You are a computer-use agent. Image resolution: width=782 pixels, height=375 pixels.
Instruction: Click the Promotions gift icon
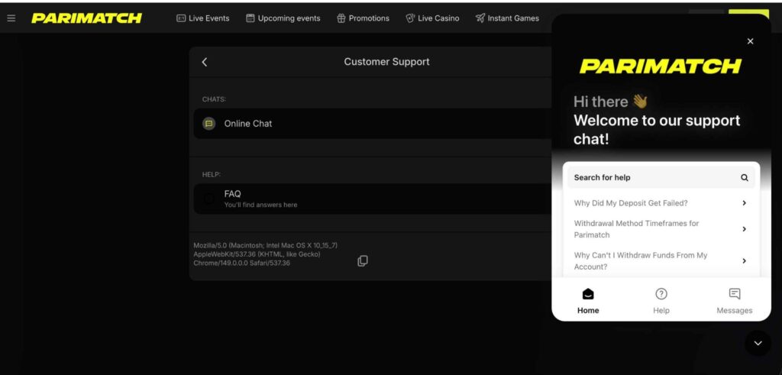[x=341, y=18]
